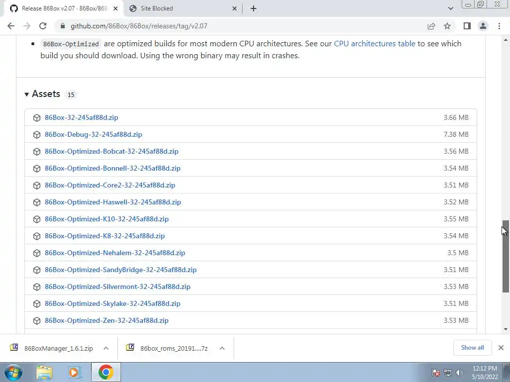Click the volume speaker tray icon
Image resolution: width=510 pixels, height=382 pixels.
pyautogui.click(x=460, y=373)
